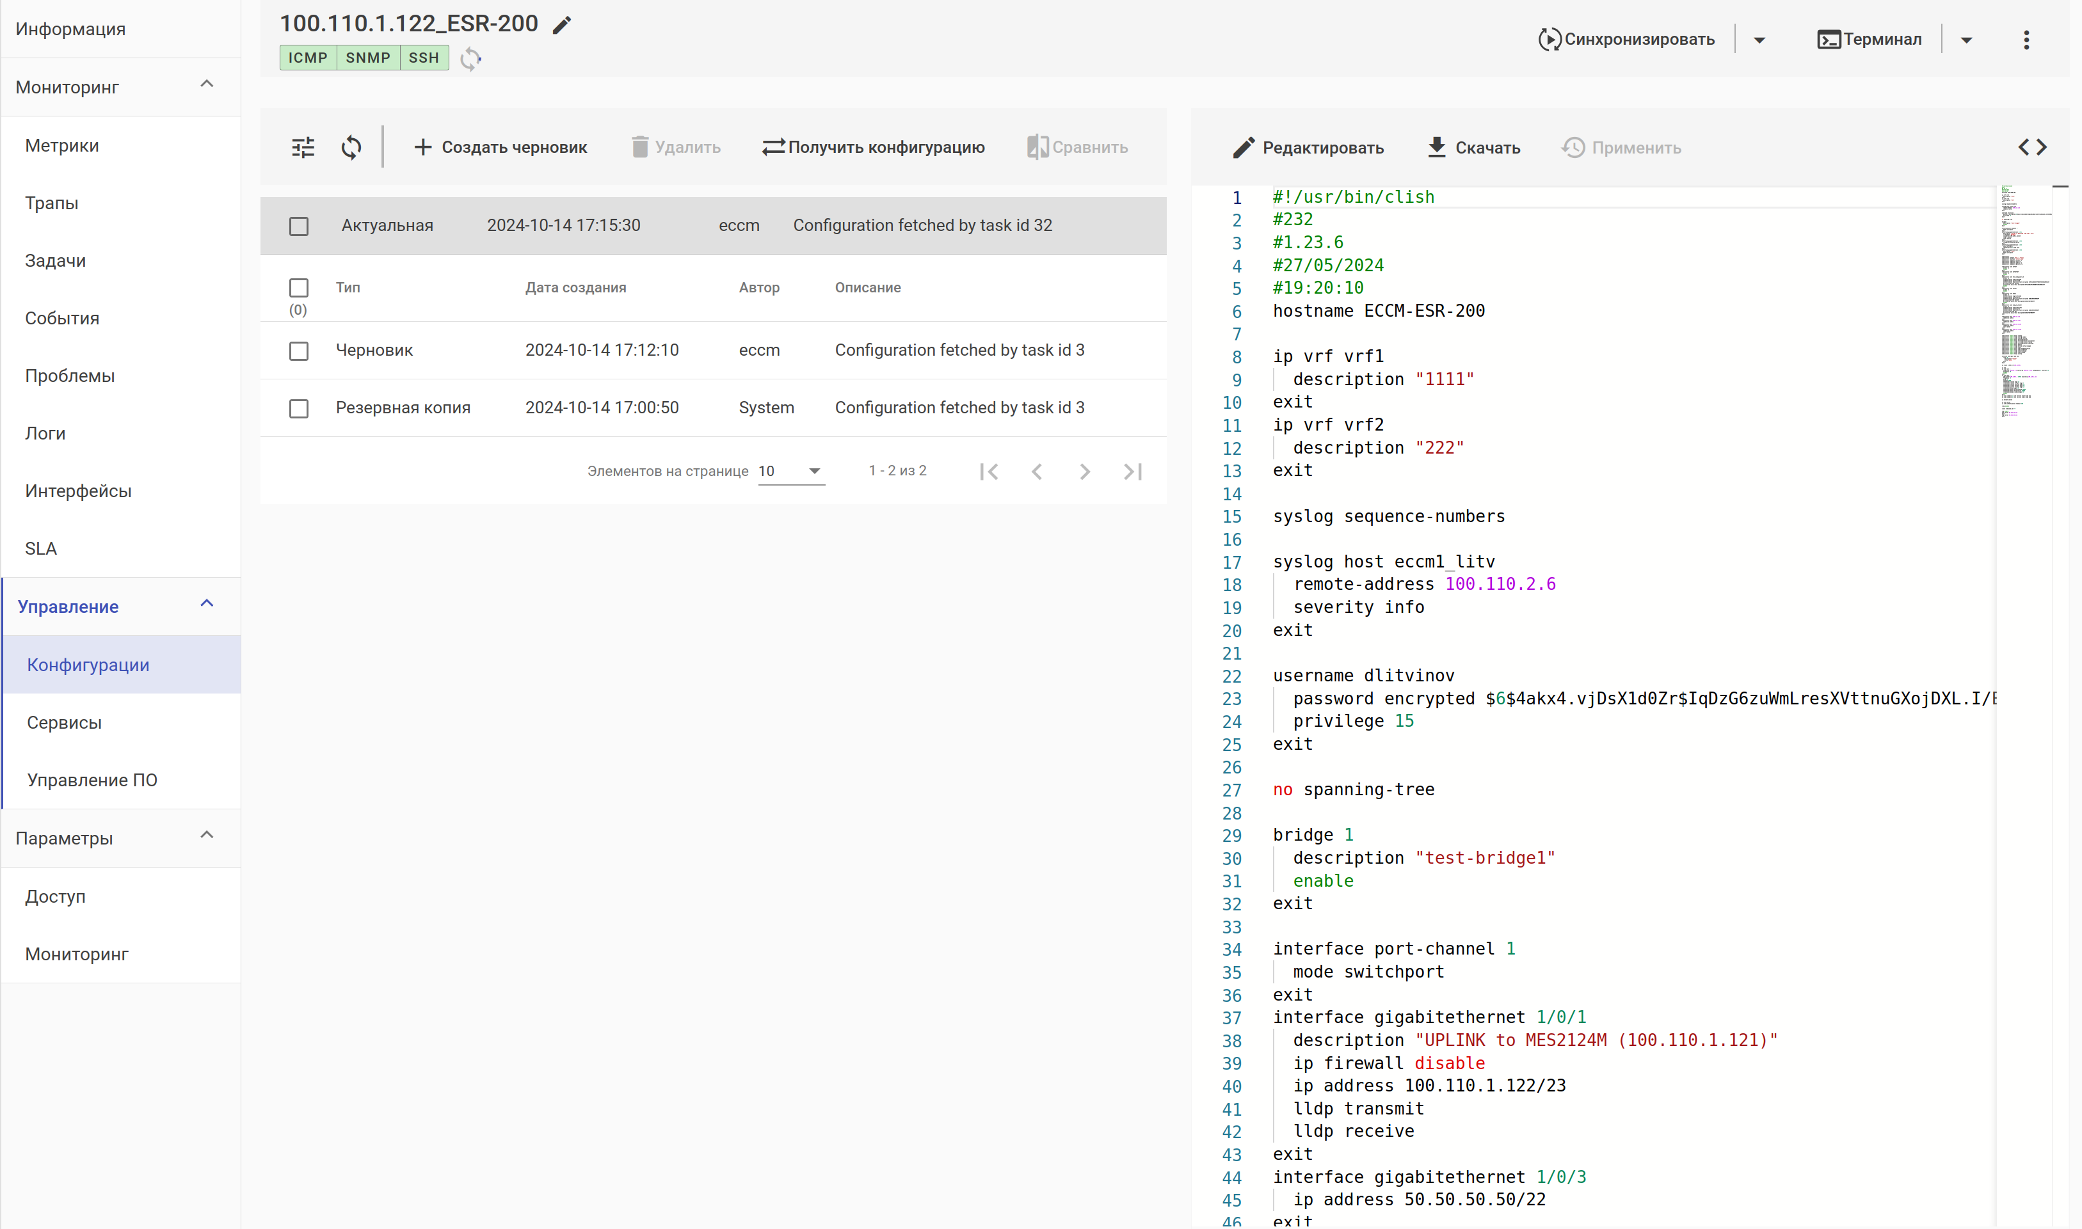Open the three-dot more options menu
The height and width of the screenshot is (1229, 2082).
click(x=2026, y=40)
